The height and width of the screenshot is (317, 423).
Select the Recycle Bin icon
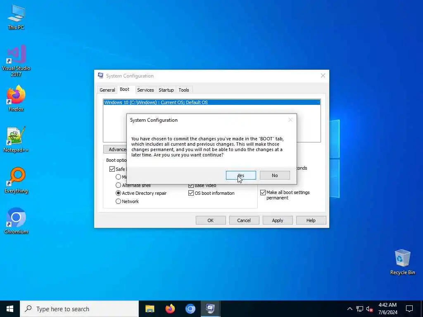(x=402, y=262)
